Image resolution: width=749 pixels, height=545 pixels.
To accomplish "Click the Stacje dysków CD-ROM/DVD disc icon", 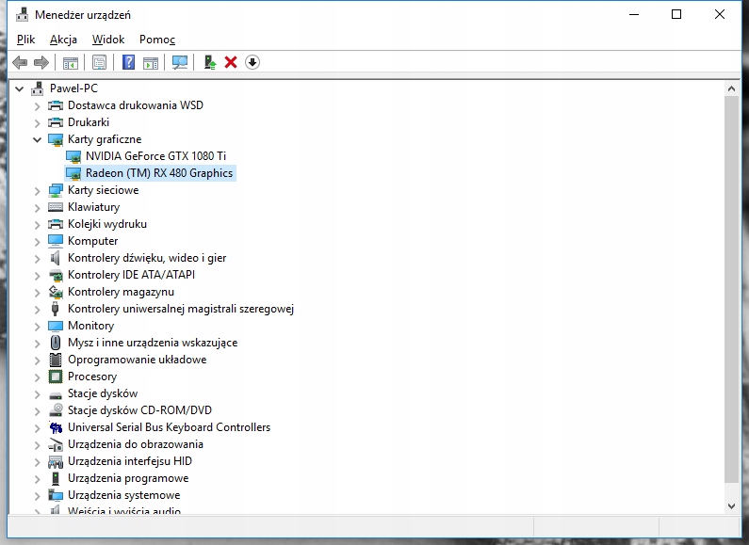I will 56,410.
